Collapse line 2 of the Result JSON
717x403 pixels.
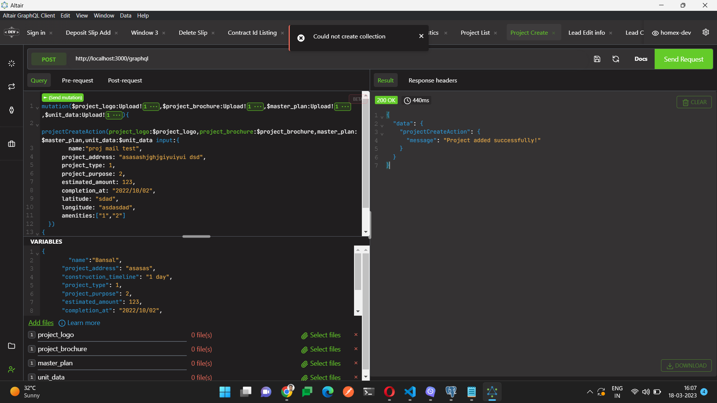(382, 125)
